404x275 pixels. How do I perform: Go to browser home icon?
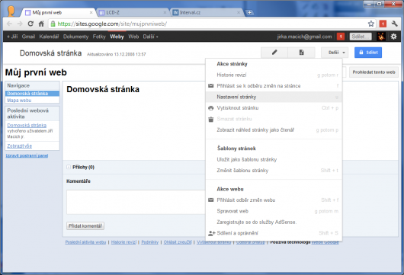click(x=41, y=24)
